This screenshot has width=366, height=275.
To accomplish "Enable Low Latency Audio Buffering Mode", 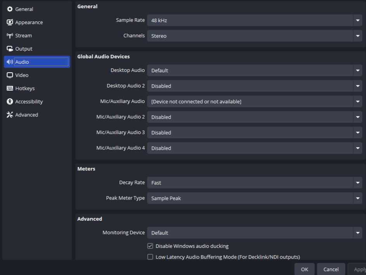I will [x=150, y=257].
